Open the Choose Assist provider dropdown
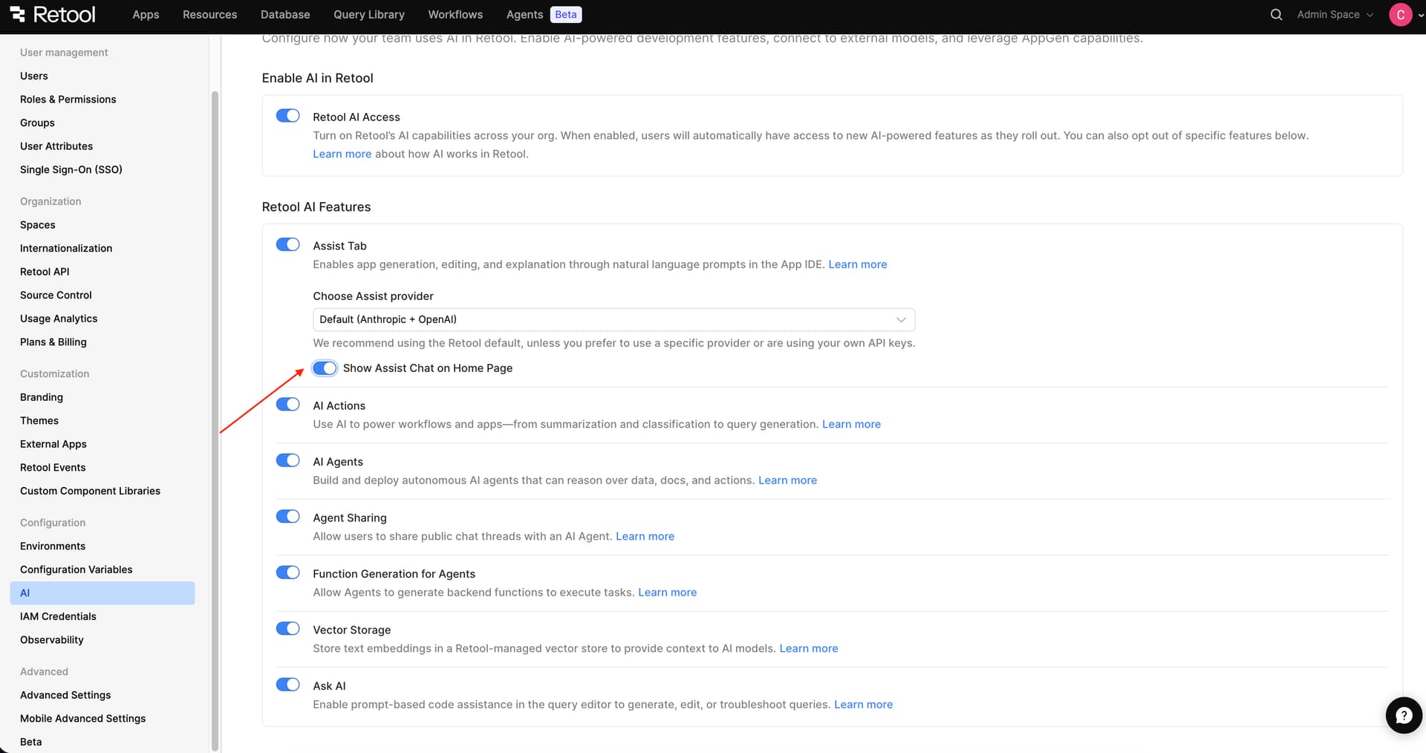 (613, 319)
